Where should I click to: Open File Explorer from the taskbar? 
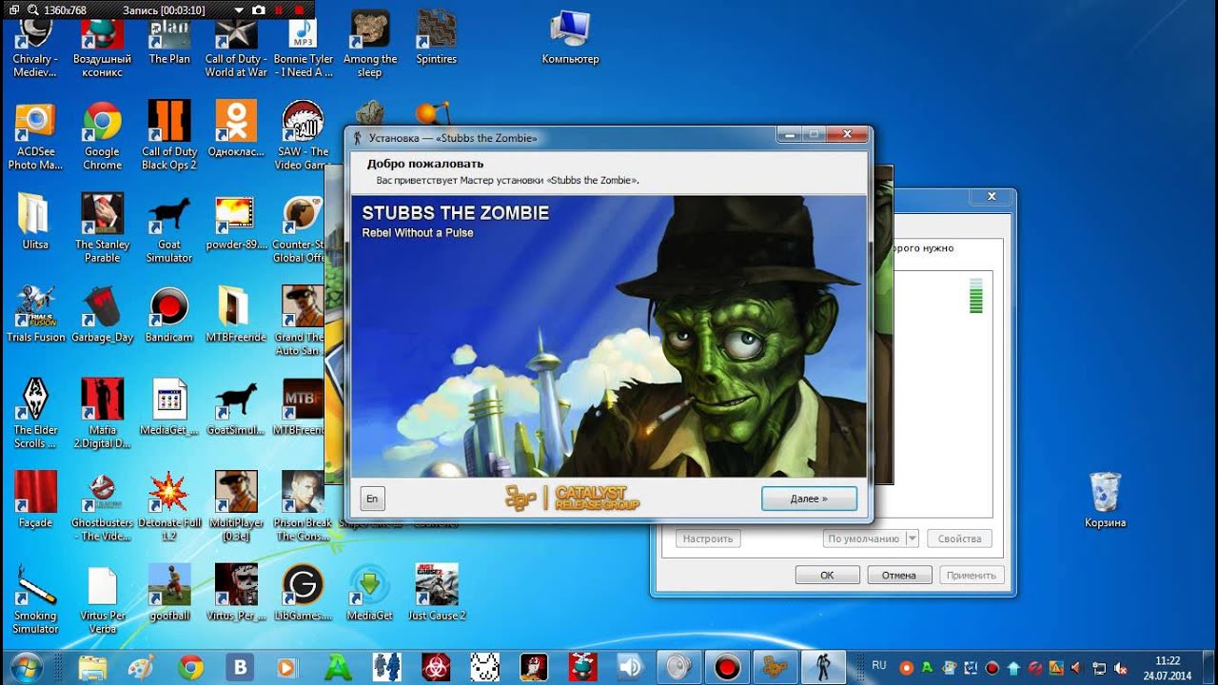[x=92, y=667]
